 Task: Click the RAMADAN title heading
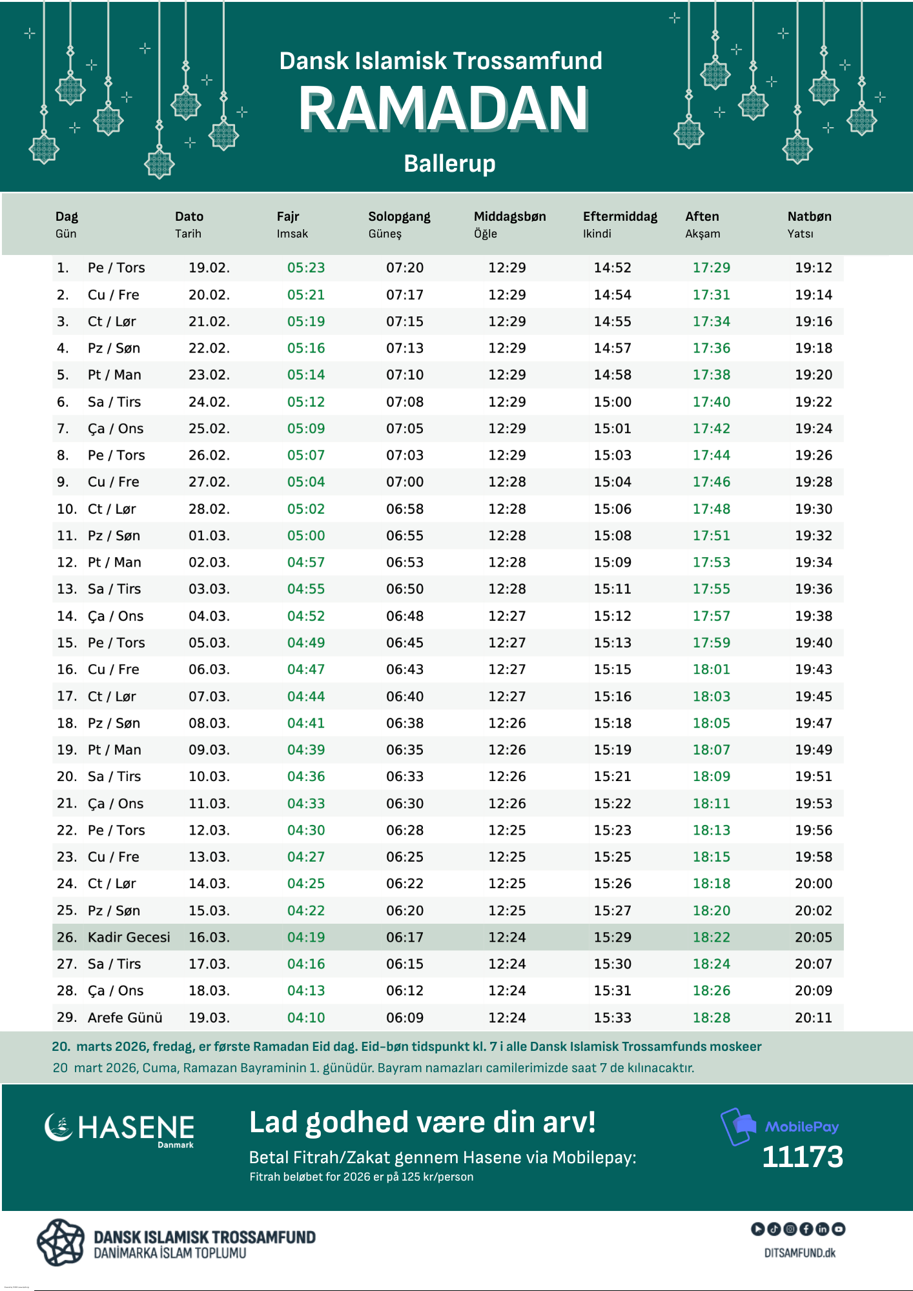coord(443,108)
